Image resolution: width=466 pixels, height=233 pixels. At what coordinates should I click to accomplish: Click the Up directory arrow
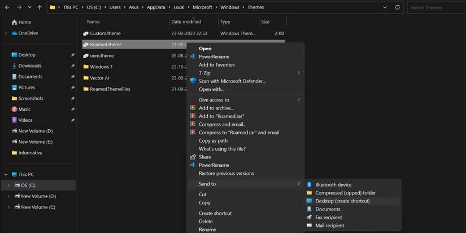[x=39, y=7]
